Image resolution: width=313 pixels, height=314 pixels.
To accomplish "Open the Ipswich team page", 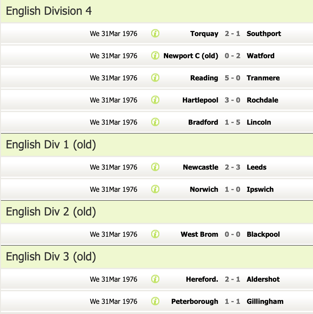I will pos(260,189).
